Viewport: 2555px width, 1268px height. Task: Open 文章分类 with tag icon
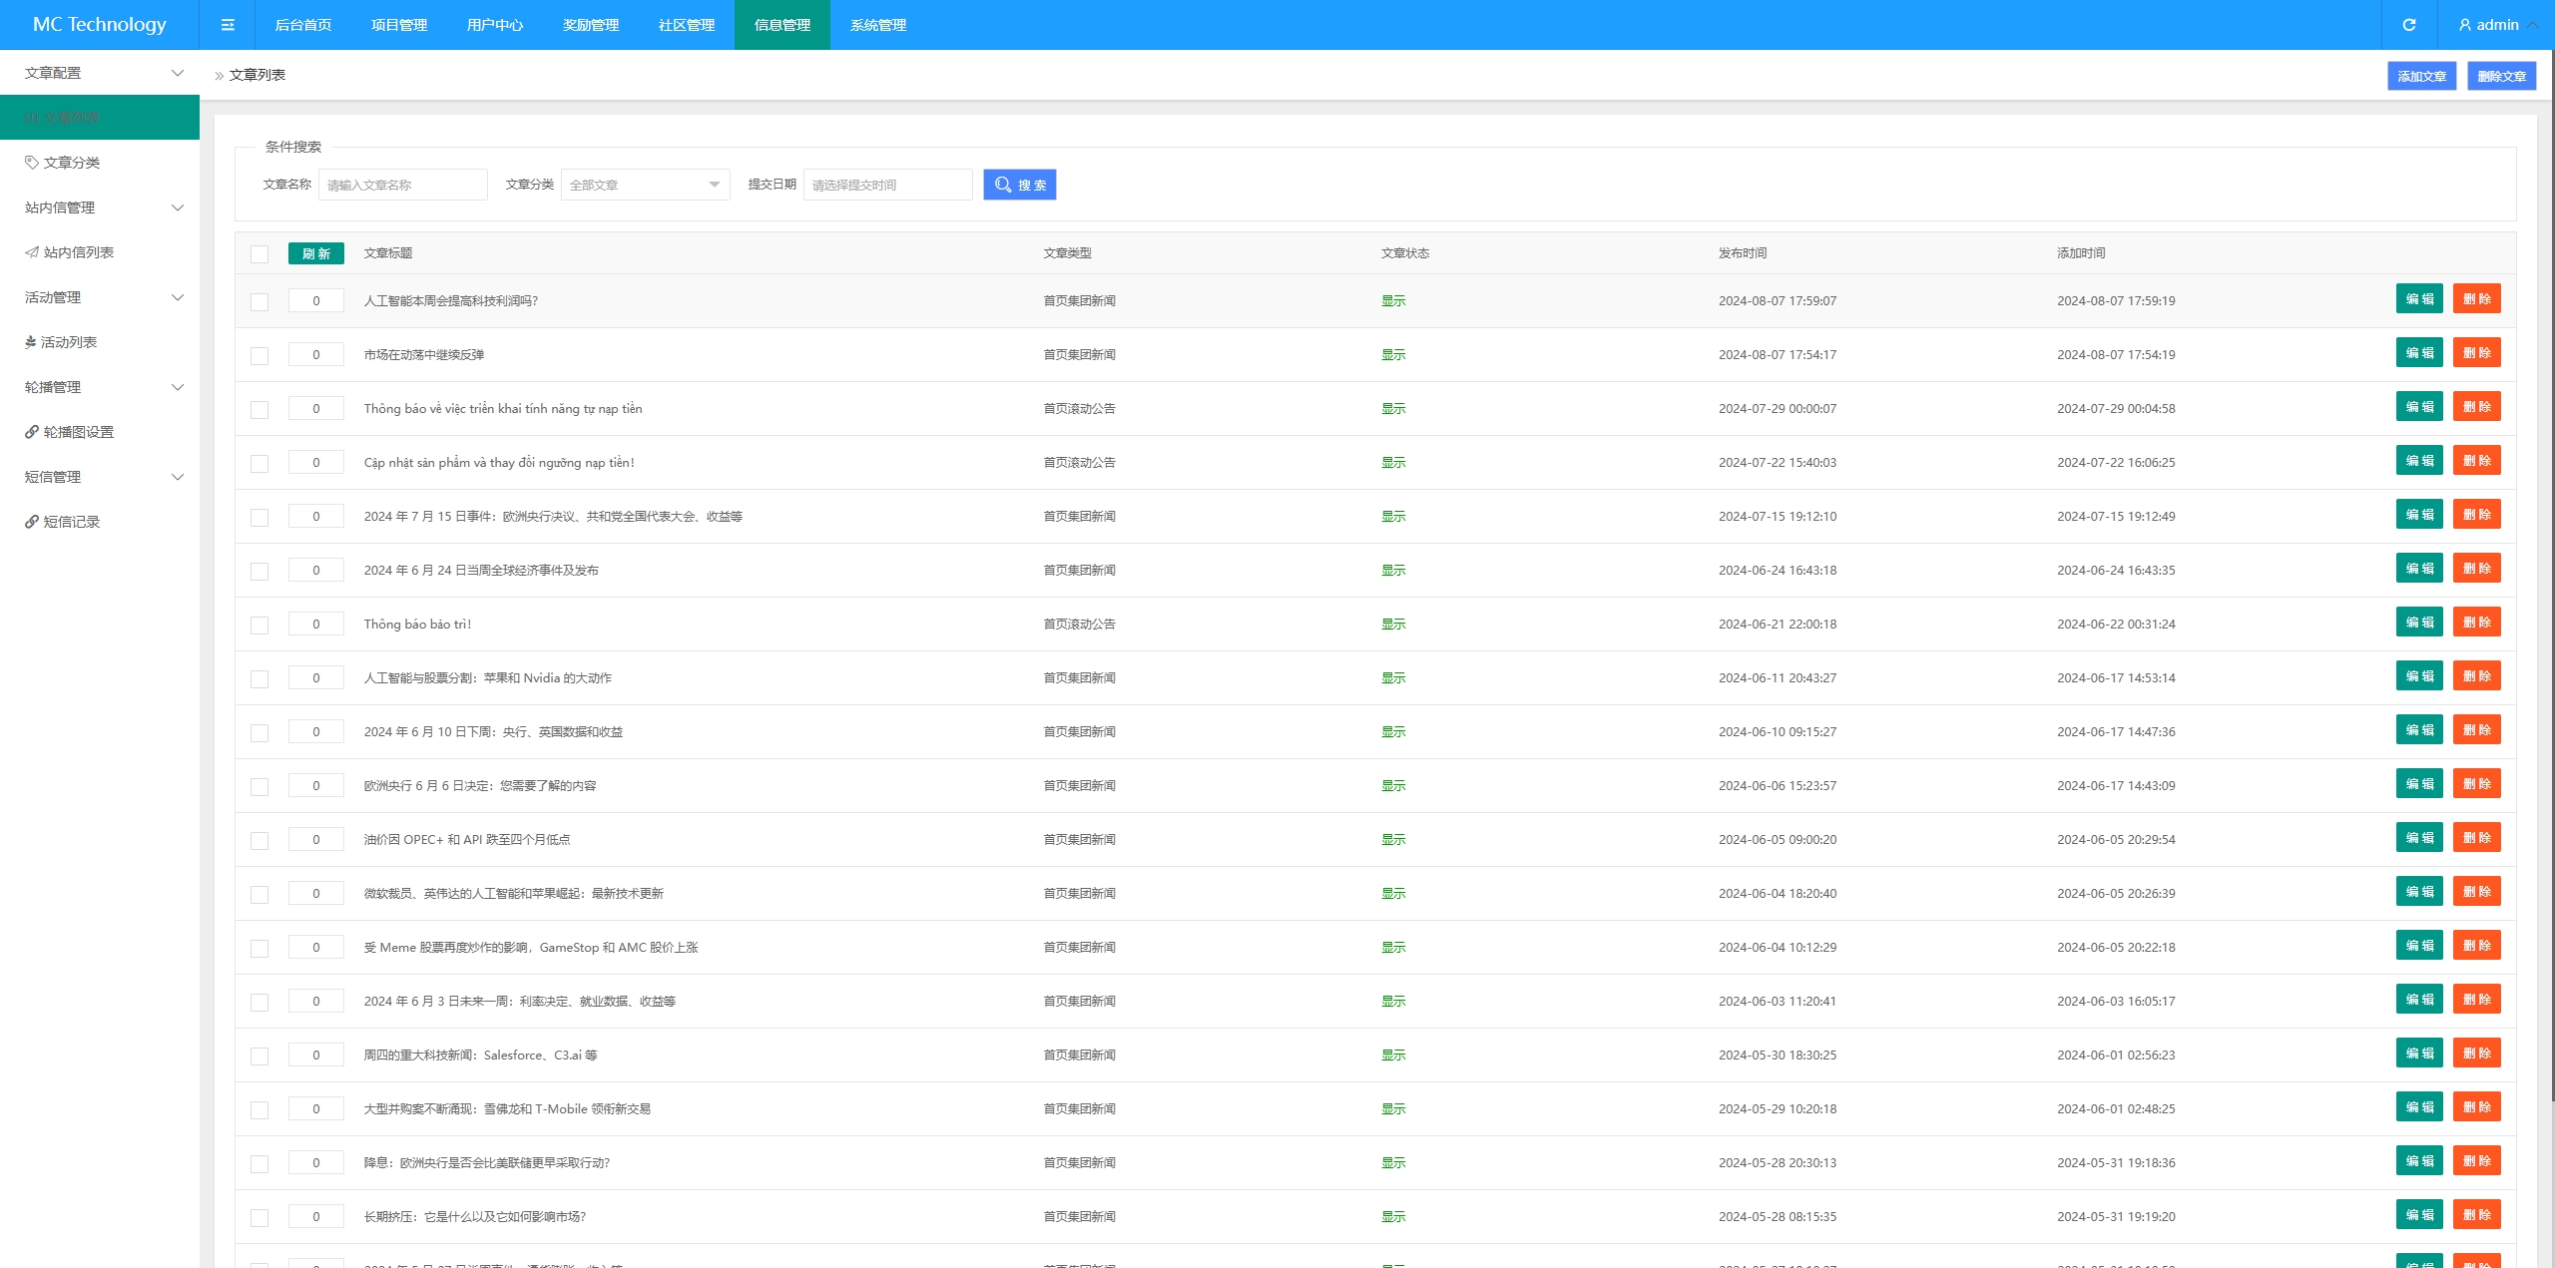pos(71,163)
